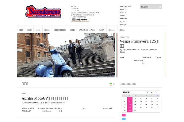Click the envelope contact button
184x122 pixels.
tap(80, 20)
